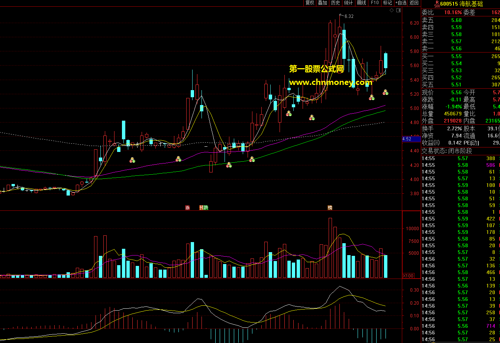Select the 卖三 row at 5.58
The height and width of the screenshot is (343, 500).
pyautogui.click(x=461, y=34)
